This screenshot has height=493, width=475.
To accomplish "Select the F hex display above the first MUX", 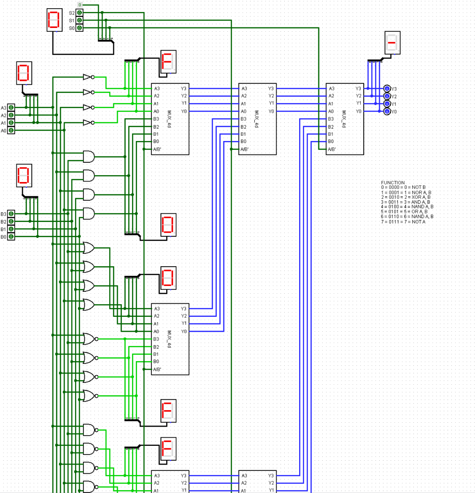I will (x=168, y=62).
